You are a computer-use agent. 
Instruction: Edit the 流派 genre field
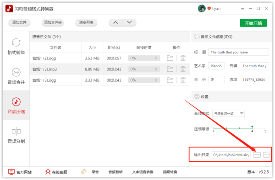click(x=254, y=79)
